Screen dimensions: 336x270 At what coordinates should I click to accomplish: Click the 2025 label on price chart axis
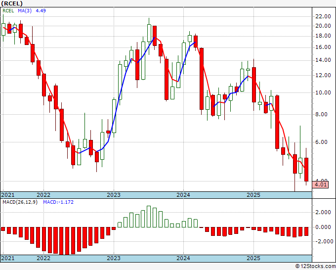[253, 195]
